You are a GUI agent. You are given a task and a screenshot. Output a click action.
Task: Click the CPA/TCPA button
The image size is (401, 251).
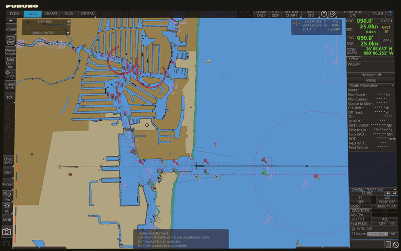tap(360, 211)
